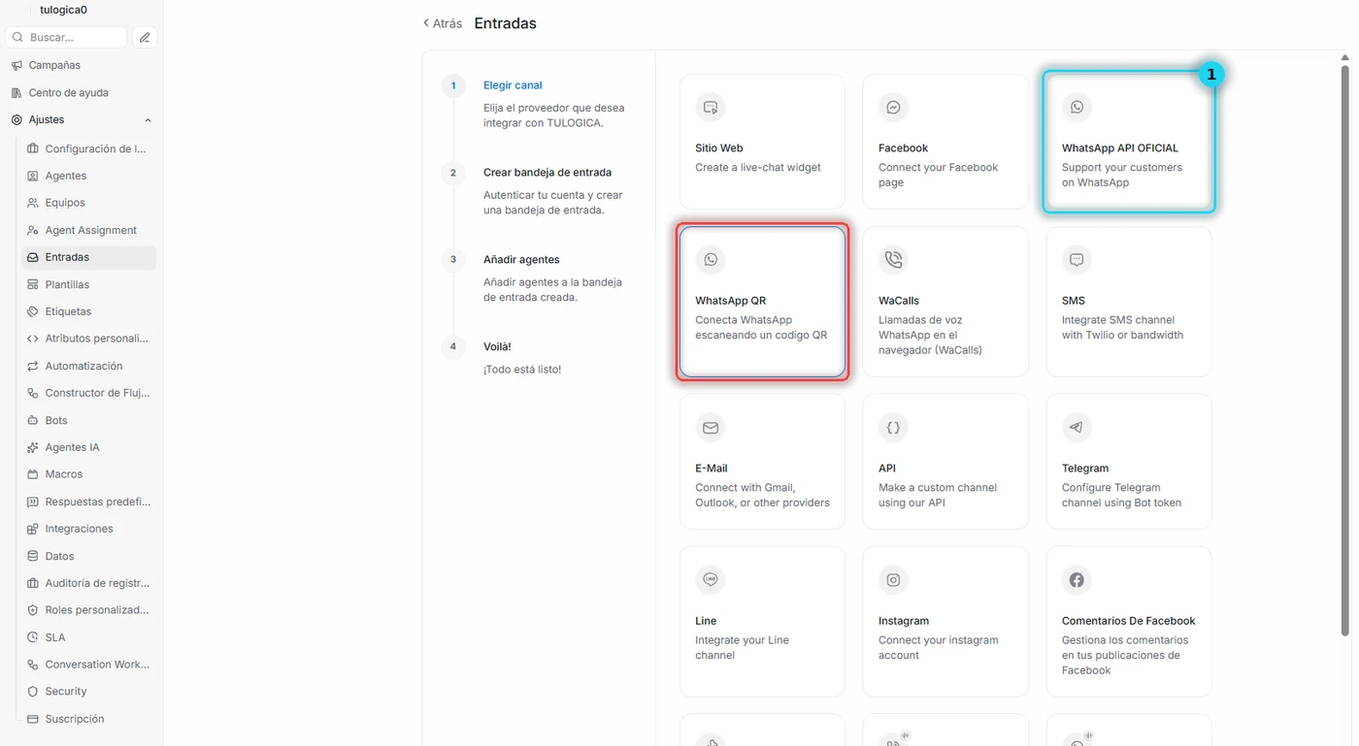
Task: Select the Sitio Web channel card
Action: tap(762, 142)
